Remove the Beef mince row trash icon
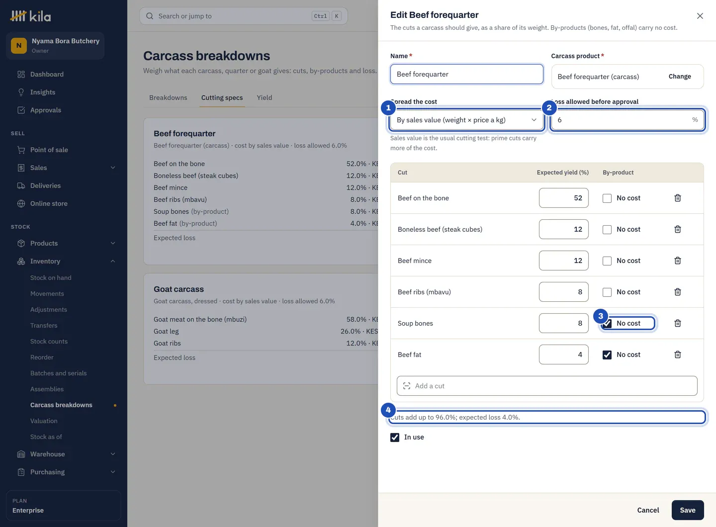 (677, 261)
